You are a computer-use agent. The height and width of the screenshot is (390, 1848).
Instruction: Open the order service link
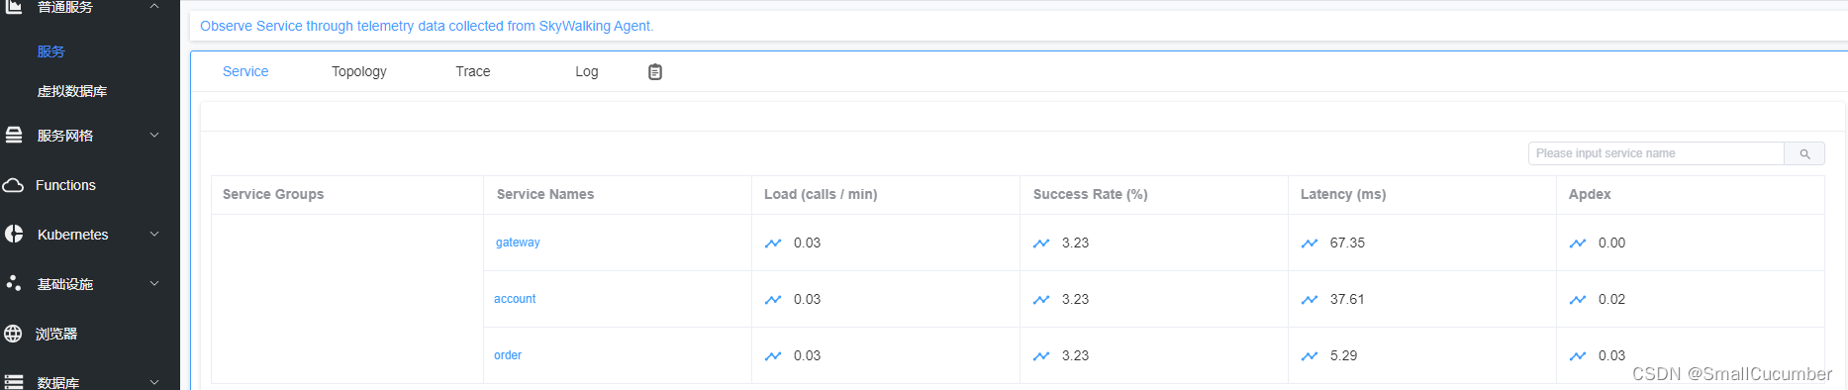[508, 355]
